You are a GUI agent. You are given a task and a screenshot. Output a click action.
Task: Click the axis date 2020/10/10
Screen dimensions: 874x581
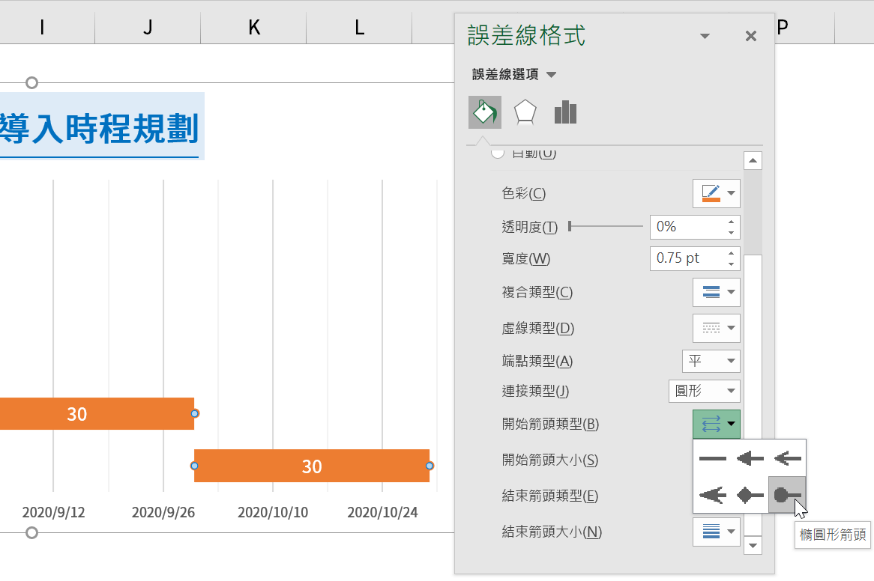pos(273,512)
